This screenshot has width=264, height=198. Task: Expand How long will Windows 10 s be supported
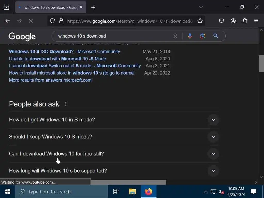click(114, 171)
